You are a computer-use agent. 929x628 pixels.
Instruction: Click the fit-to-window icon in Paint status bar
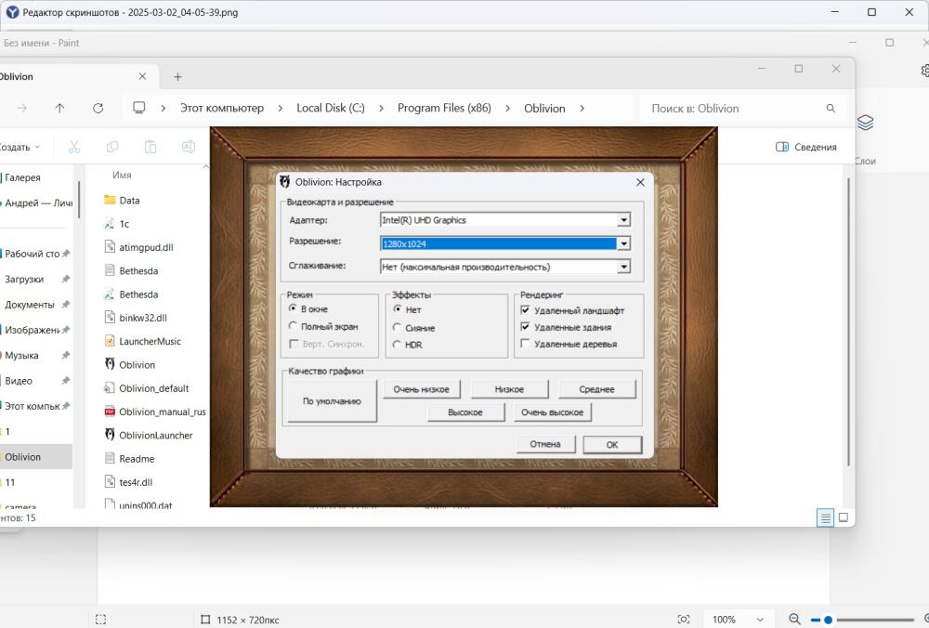[x=684, y=620]
